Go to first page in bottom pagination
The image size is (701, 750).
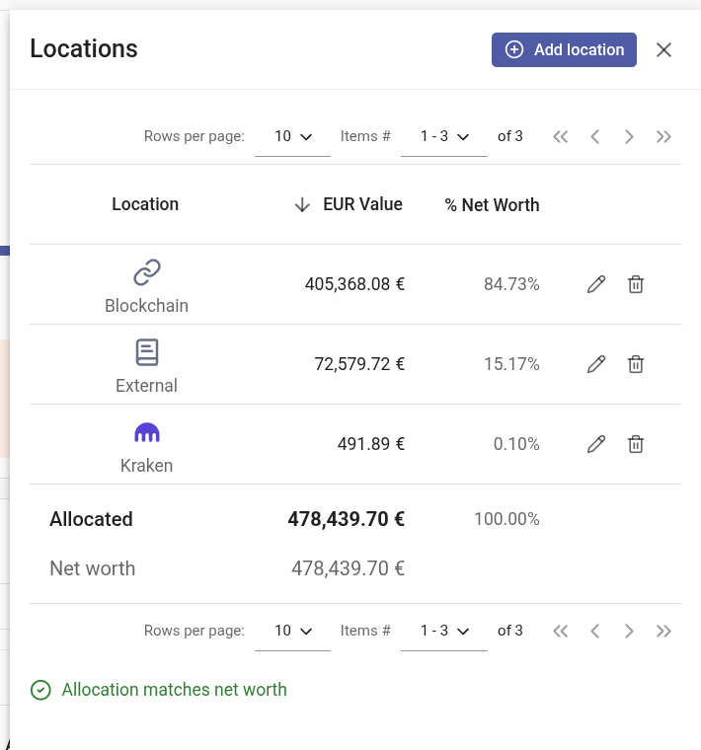(x=561, y=631)
